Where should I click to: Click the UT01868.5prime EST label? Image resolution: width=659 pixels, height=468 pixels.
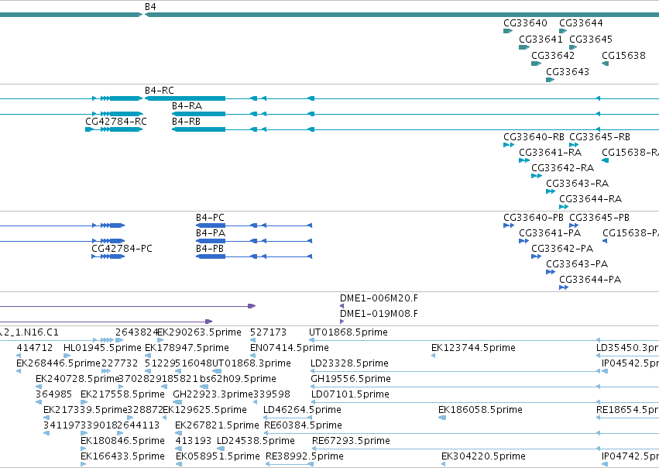[348, 332]
